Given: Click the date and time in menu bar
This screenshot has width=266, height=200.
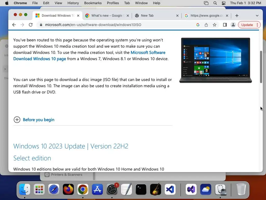Looking at the screenshot, I should click(245, 3).
